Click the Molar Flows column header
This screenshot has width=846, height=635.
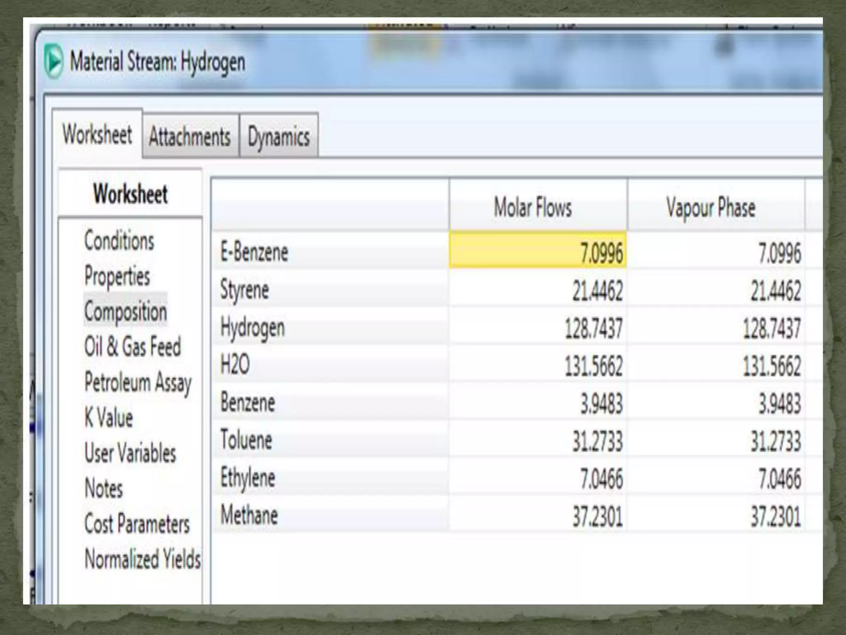(x=533, y=207)
